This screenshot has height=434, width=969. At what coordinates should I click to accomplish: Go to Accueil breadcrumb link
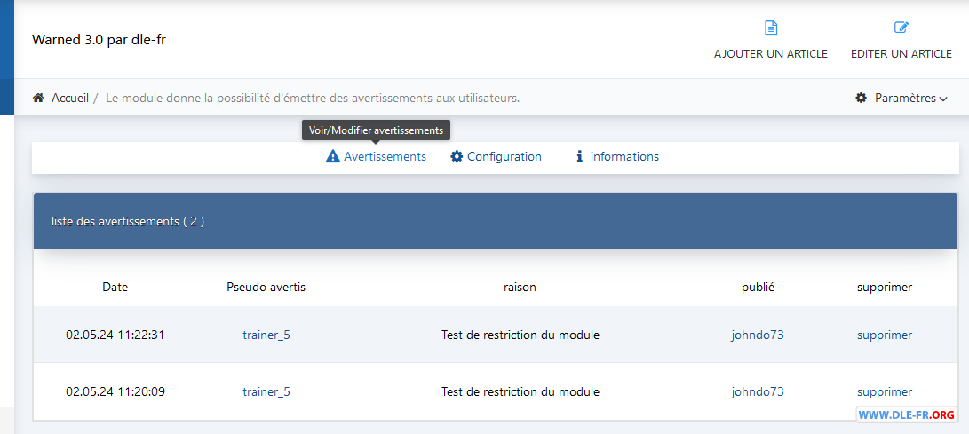(70, 98)
